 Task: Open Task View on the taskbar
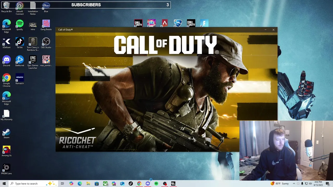pos(62,184)
